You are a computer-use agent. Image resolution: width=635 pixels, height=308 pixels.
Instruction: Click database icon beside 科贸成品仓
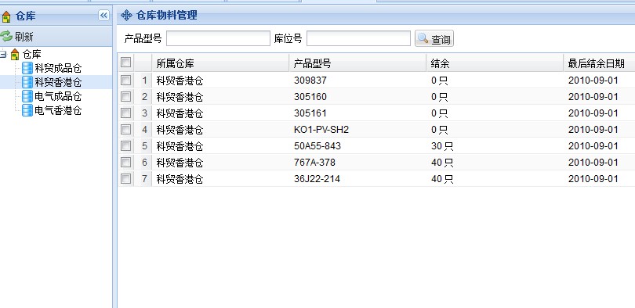tap(27, 68)
